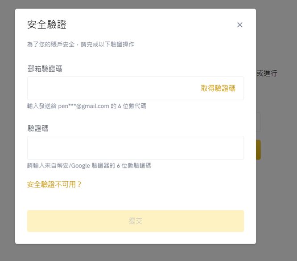Click the 郵箱驗證碼 field label
Screen dimensions: 297x261
coord(45,69)
